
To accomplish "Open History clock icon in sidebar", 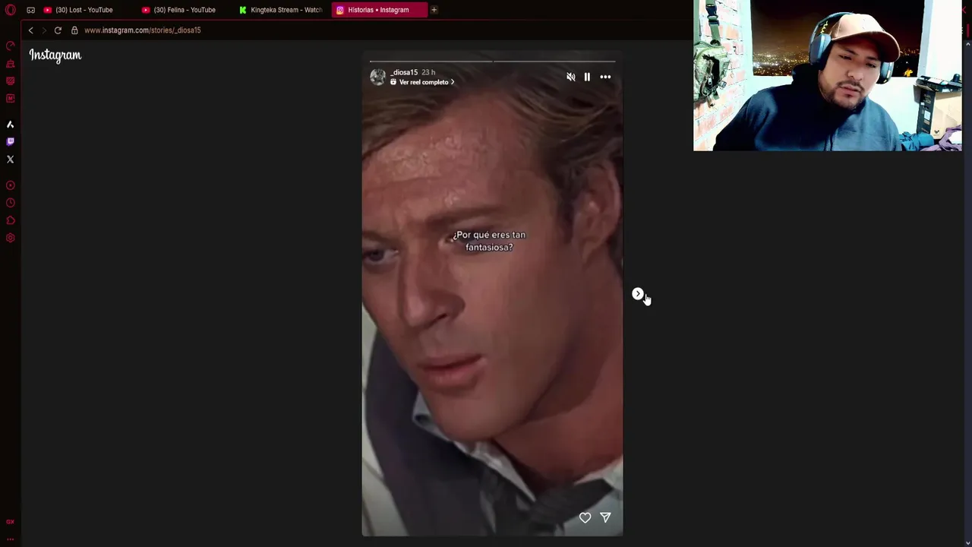I will (x=10, y=203).
